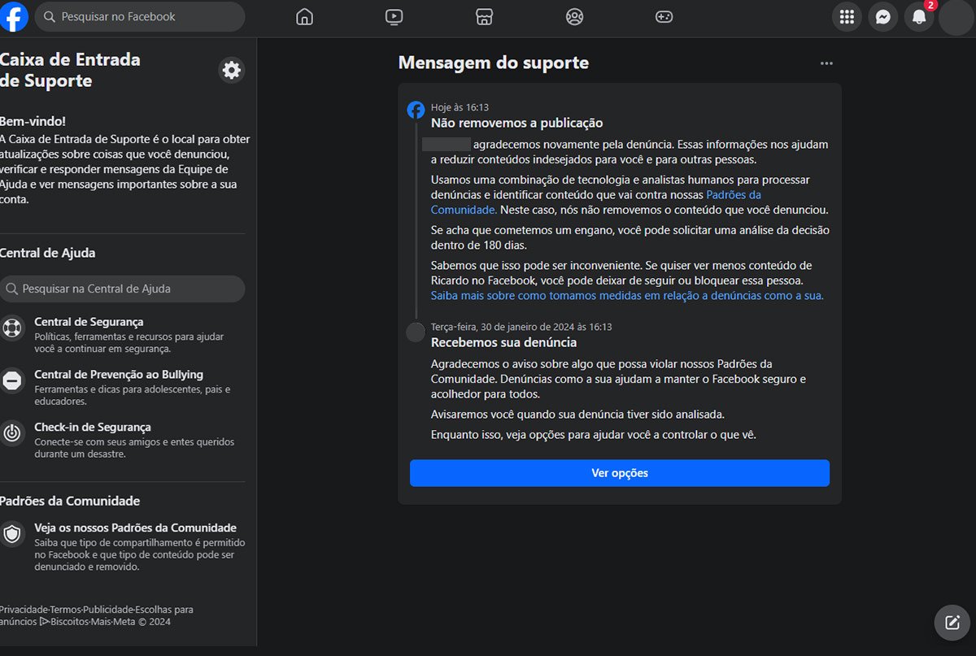This screenshot has width=976, height=656.
Task: Click the Facebook logo in the top bar
Action: (x=15, y=16)
